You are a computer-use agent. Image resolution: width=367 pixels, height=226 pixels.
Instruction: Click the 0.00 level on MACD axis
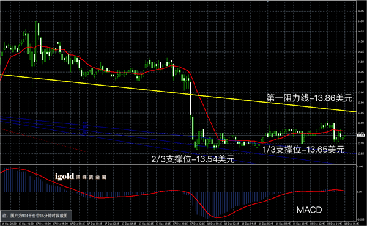pyautogui.click(x=359, y=192)
